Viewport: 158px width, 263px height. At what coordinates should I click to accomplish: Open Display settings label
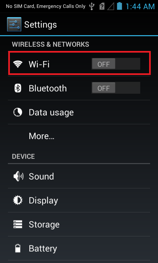43,201
